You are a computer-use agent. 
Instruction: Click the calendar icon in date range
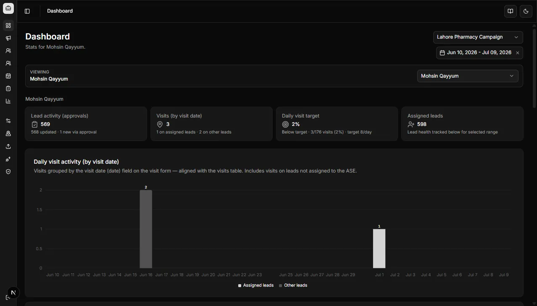pyautogui.click(x=442, y=53)
